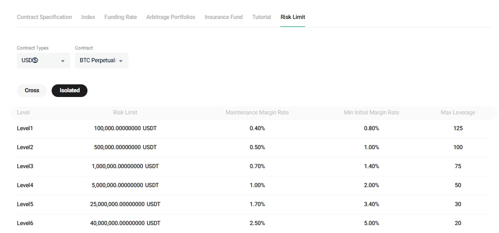The height and width of the screenshot is (233, 499).
Task: Switch to the Index tab
Action: click(88, 17)
